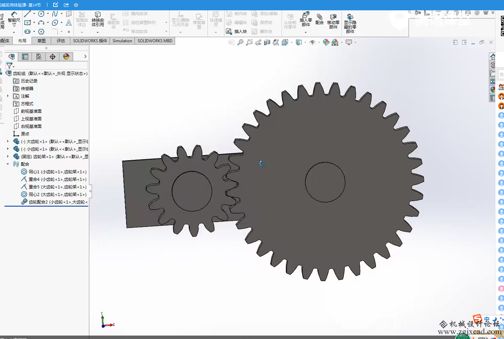The image size is (504, 339).
Task: Collapse the 配合 mates folder
Action: tap(8, 164)
